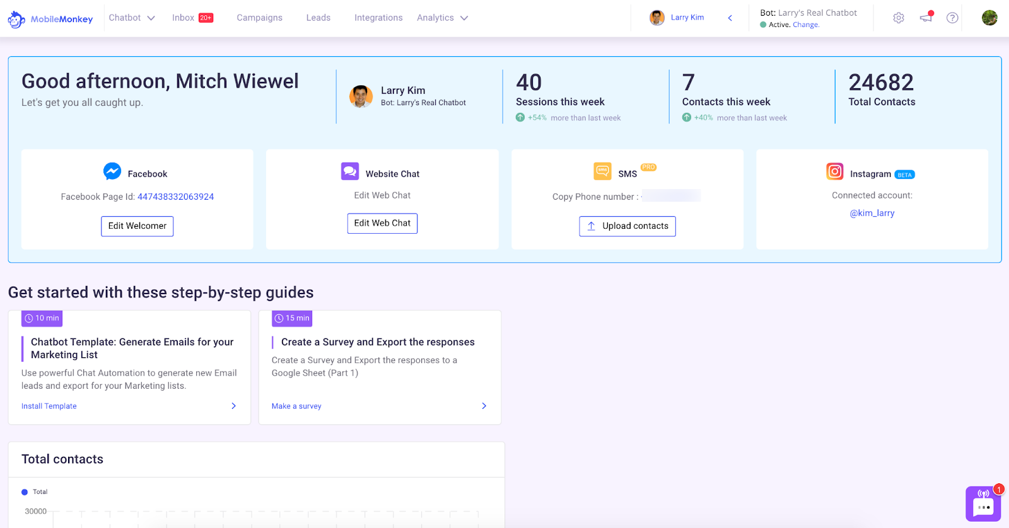Click the Facebook Messenger icon
The height and width of the screenshot is (528, 1009).
pyautogui.click(x=112, y=171)
